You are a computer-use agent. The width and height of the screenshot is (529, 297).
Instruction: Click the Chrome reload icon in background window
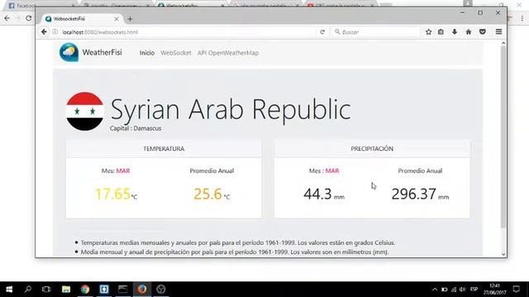tap(29, 18)
